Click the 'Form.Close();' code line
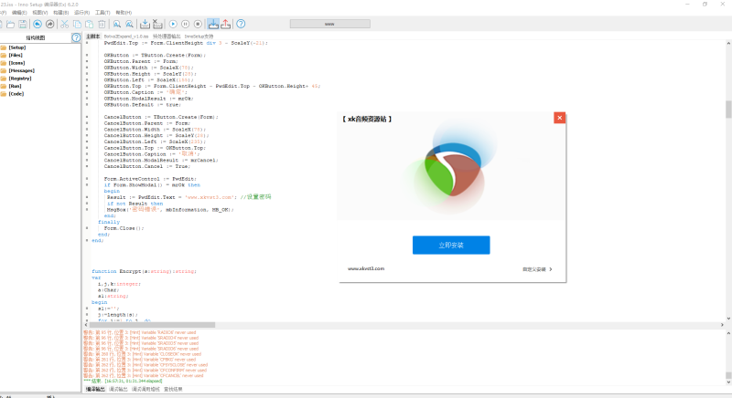Screen dimensions: 732x398 (124, 228)
